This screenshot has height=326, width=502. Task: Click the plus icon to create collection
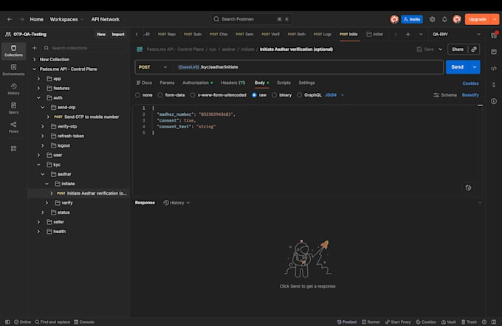click(x=35, y=48)
